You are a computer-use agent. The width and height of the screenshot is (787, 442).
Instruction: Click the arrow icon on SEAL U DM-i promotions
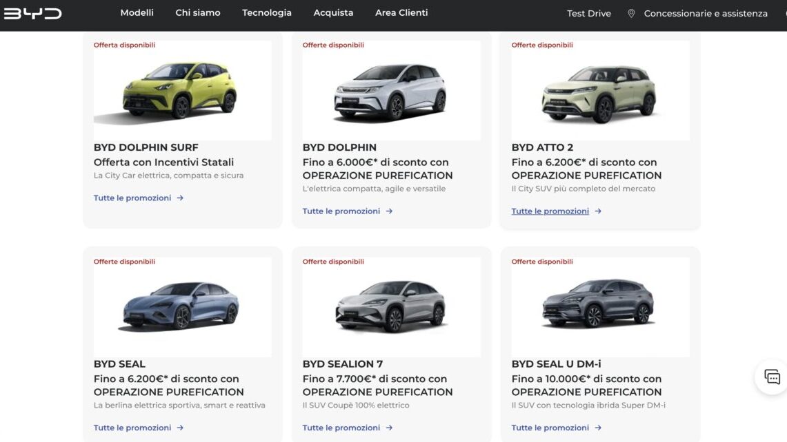pyautogui.click(x=597, y=428)
